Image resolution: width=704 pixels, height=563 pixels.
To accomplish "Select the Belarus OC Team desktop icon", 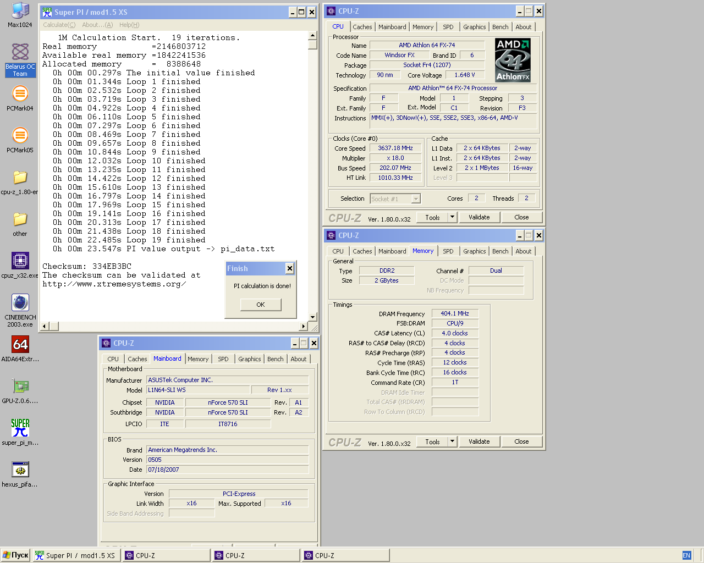I will 20,60.
